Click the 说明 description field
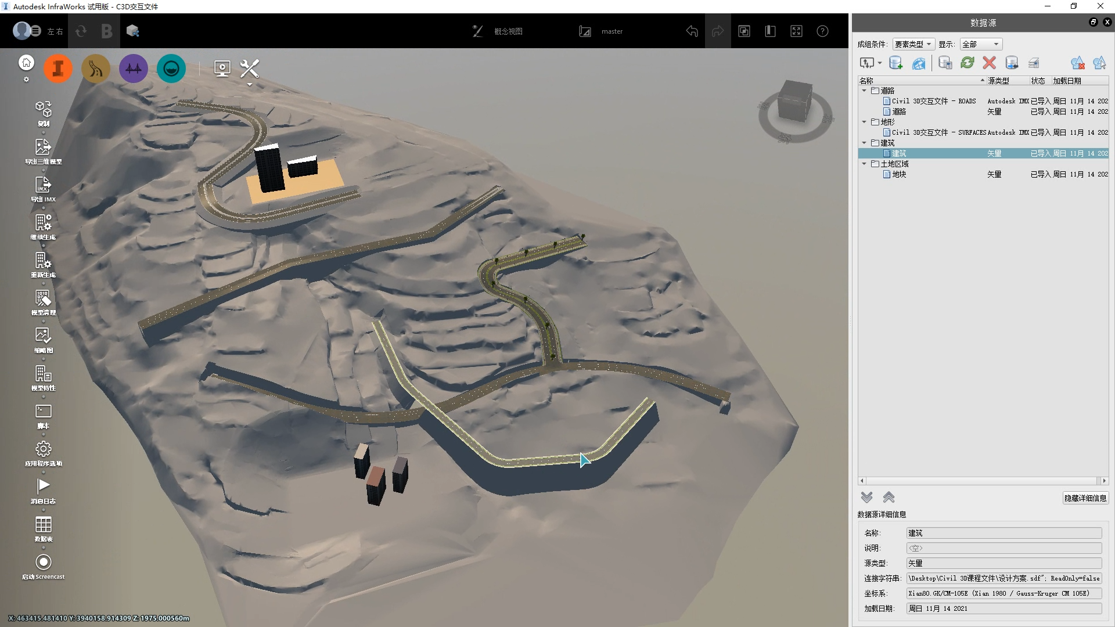The height and width of the screenshot is (627, 1115). coord(1003,548)
